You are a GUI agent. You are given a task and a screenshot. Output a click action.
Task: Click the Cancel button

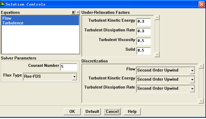(x=112, y=112)
